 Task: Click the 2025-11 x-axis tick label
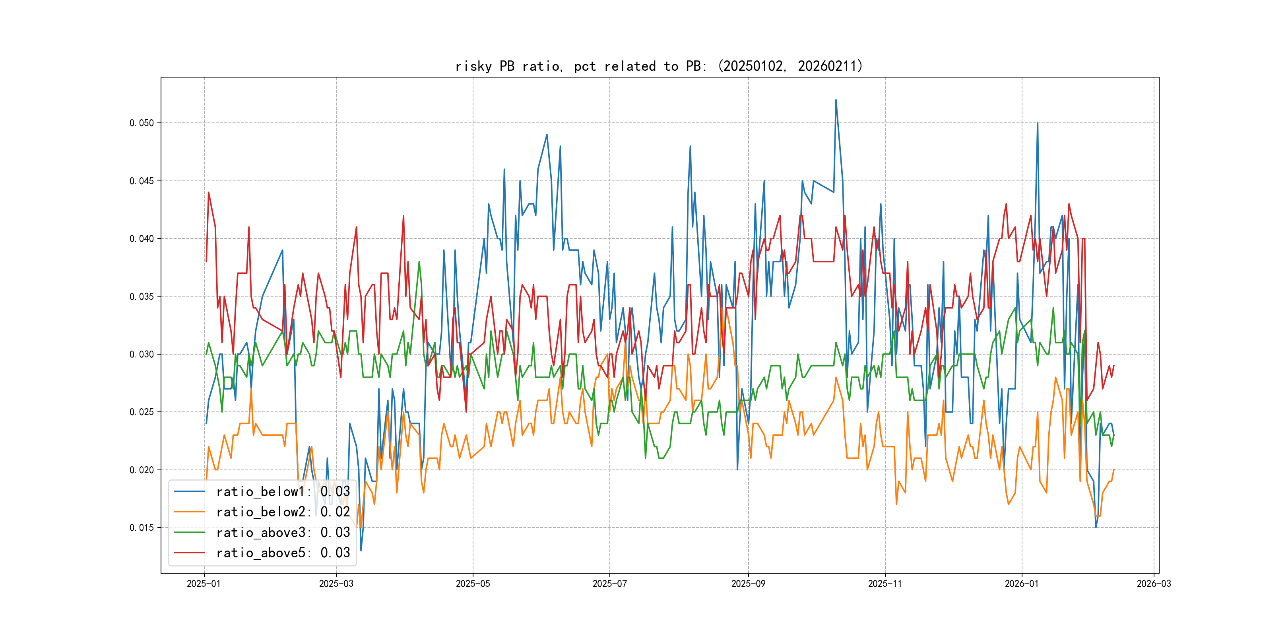(x=885, y=584)
